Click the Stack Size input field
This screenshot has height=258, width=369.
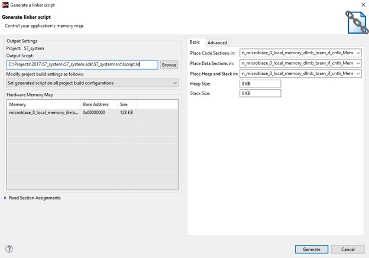click(260, 93)
